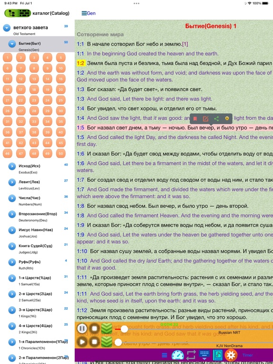This screenshot has width=273, height=364.
Task: Go to Genesis chapter 1 button
Action: (8, 58)
